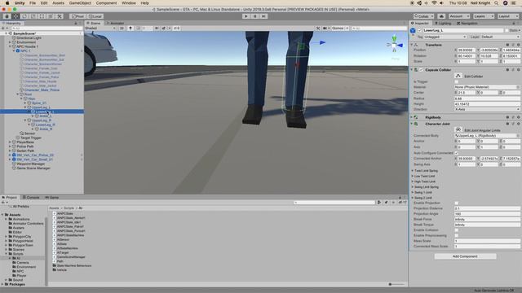Open scene camera settings icon
Screen dimensions: 522x293
pos(325,28)
